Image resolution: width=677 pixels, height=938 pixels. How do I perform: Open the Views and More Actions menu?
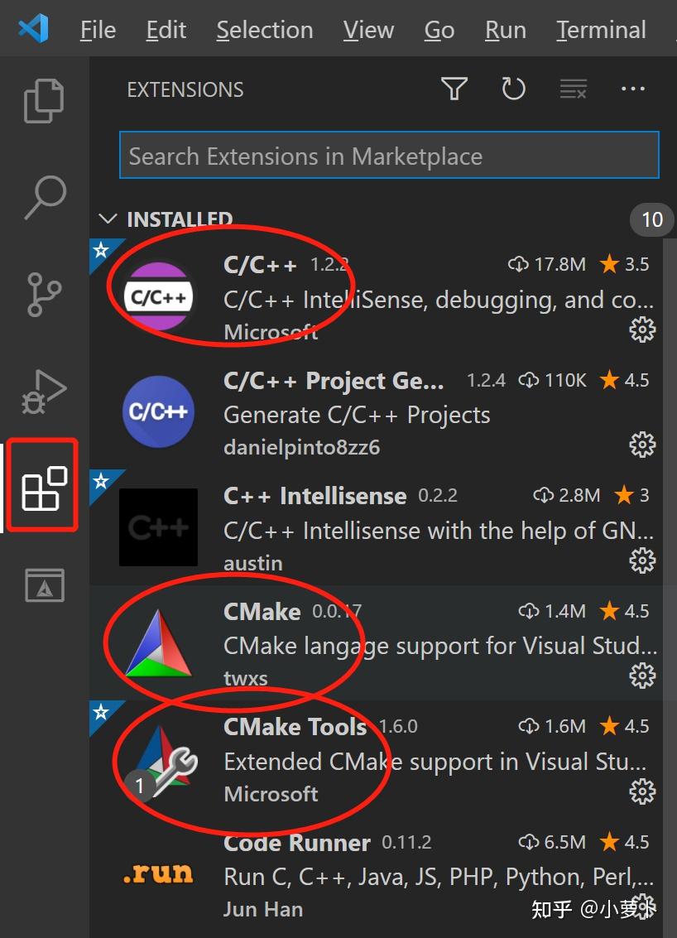tap(633, 89)
